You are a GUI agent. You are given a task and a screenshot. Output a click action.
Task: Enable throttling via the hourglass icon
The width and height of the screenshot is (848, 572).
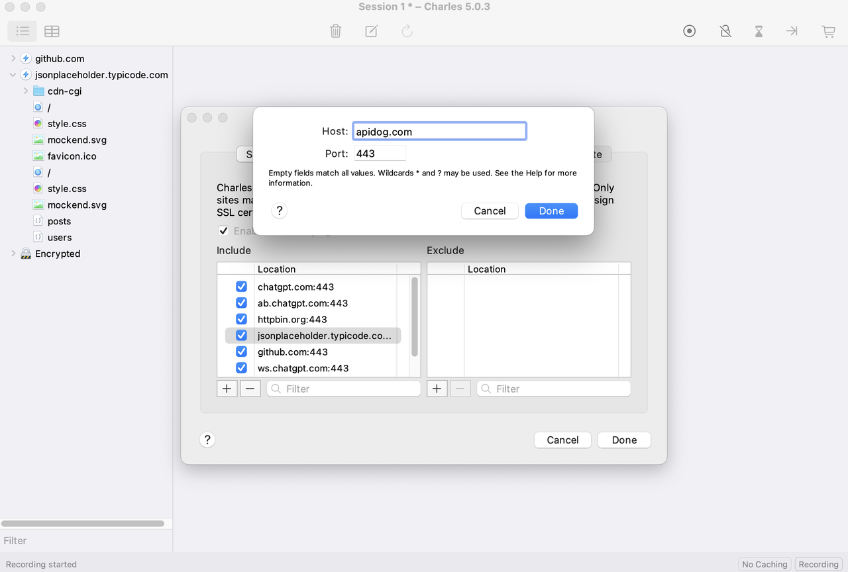pos(759,31)
